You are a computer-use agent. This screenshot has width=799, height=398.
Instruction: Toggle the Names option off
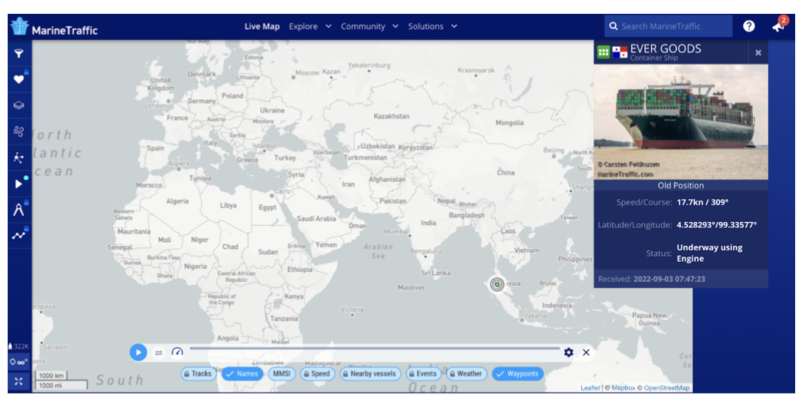point(242,373)
